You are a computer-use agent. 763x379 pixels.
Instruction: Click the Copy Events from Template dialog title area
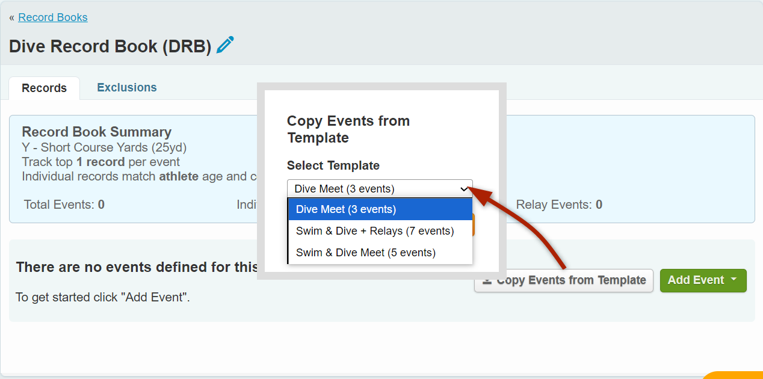348,129
